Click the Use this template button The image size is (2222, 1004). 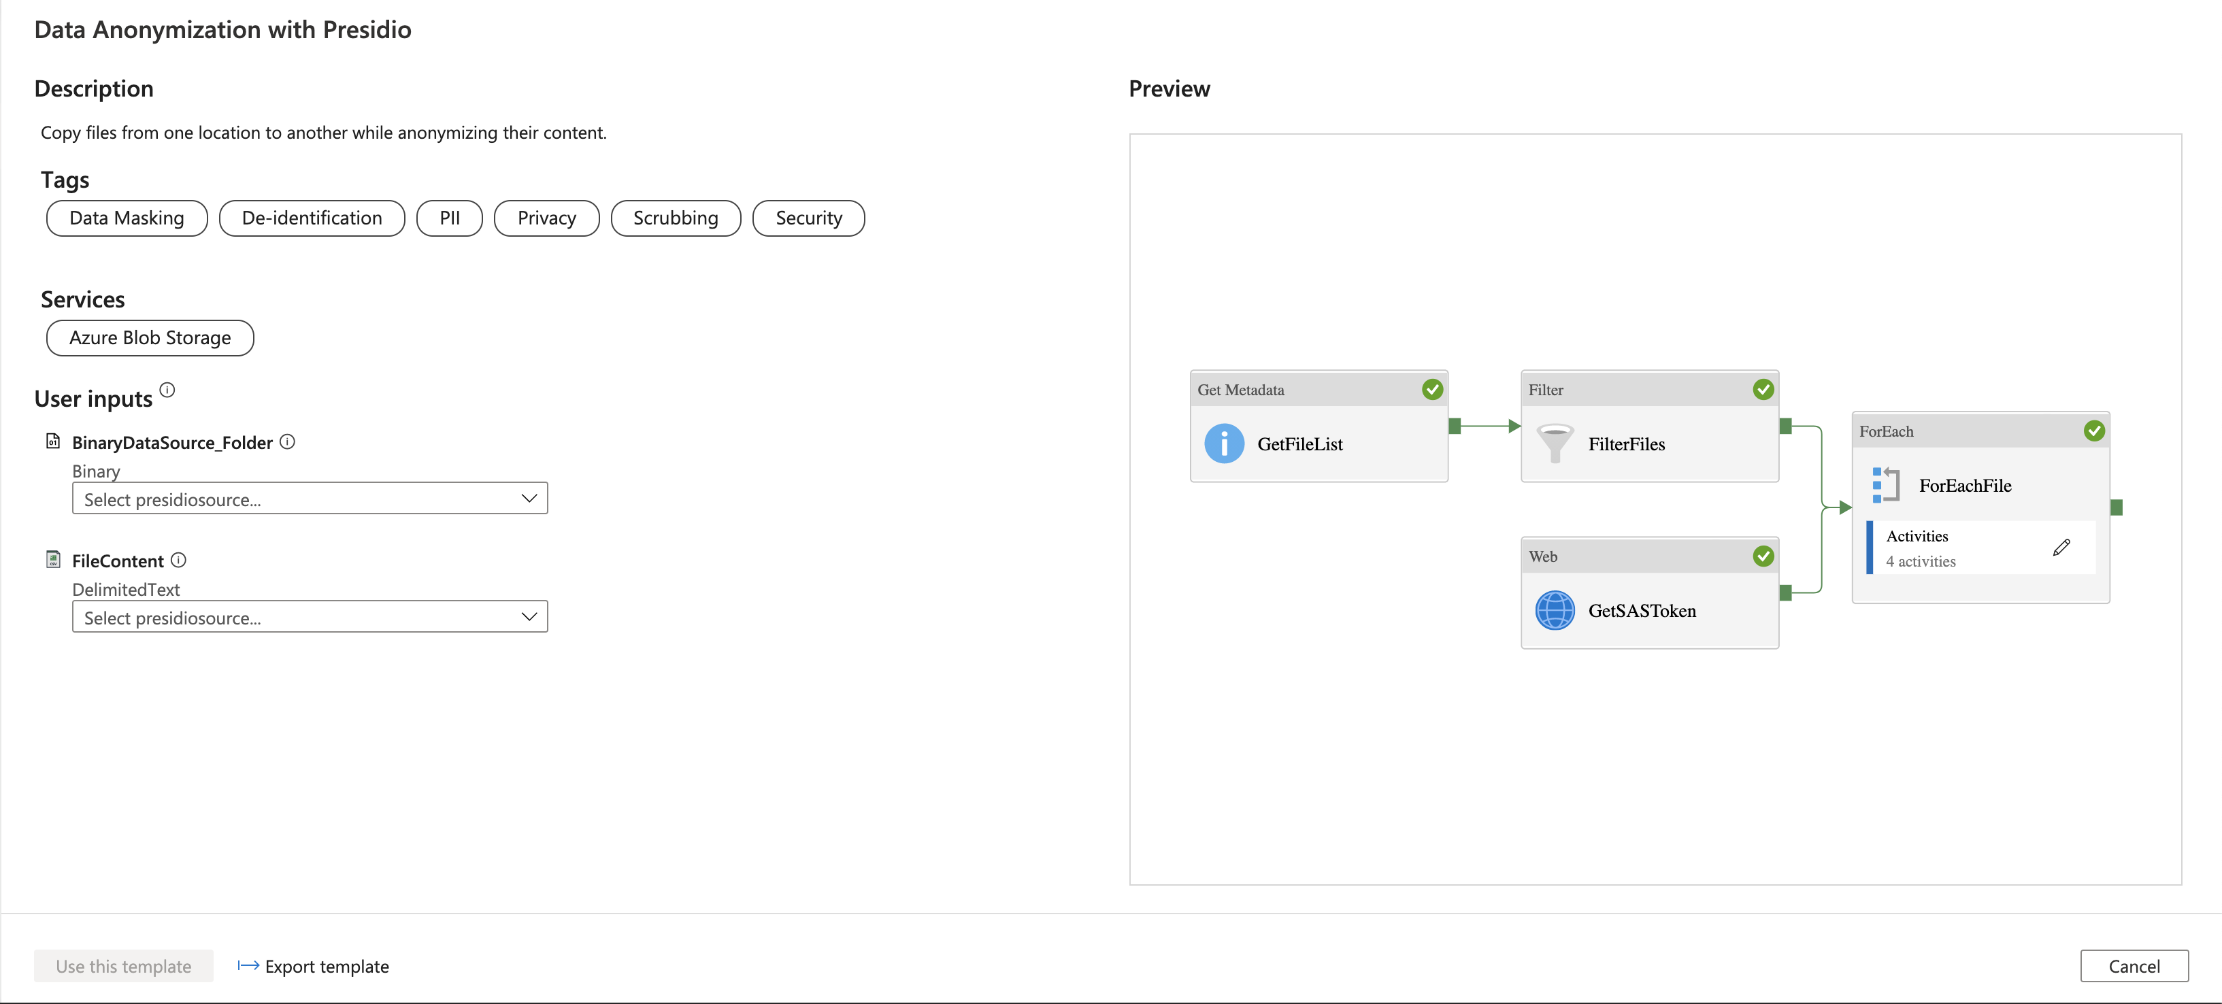(x=123, y=966)
